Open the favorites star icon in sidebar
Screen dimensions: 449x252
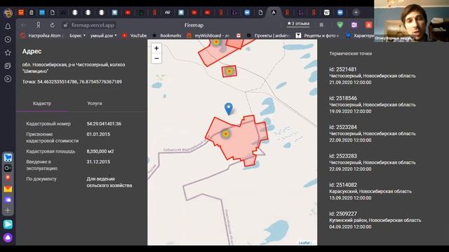[8, 52]
